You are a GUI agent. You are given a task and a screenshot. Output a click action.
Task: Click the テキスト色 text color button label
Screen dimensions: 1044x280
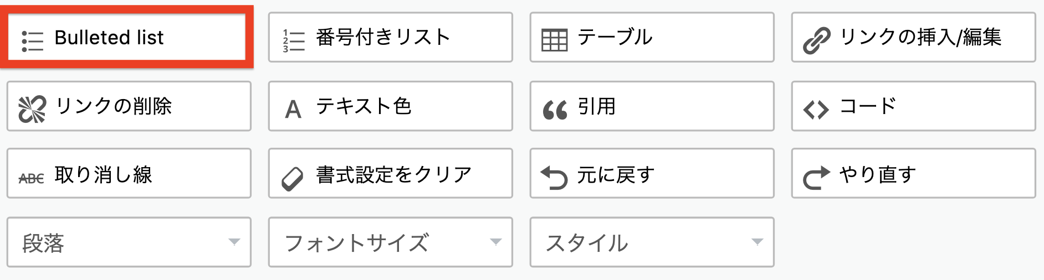(x=364, y=106)
